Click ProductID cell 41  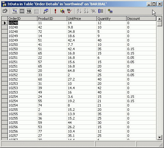52,45
